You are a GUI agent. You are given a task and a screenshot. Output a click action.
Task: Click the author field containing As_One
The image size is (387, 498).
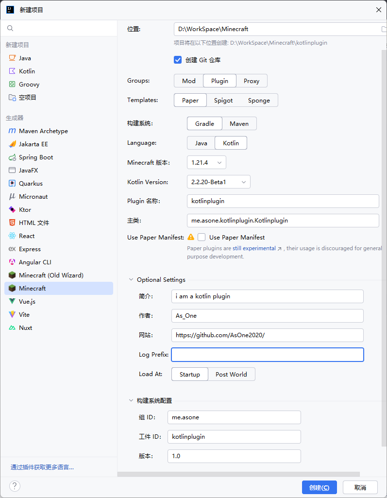point(268,316)
